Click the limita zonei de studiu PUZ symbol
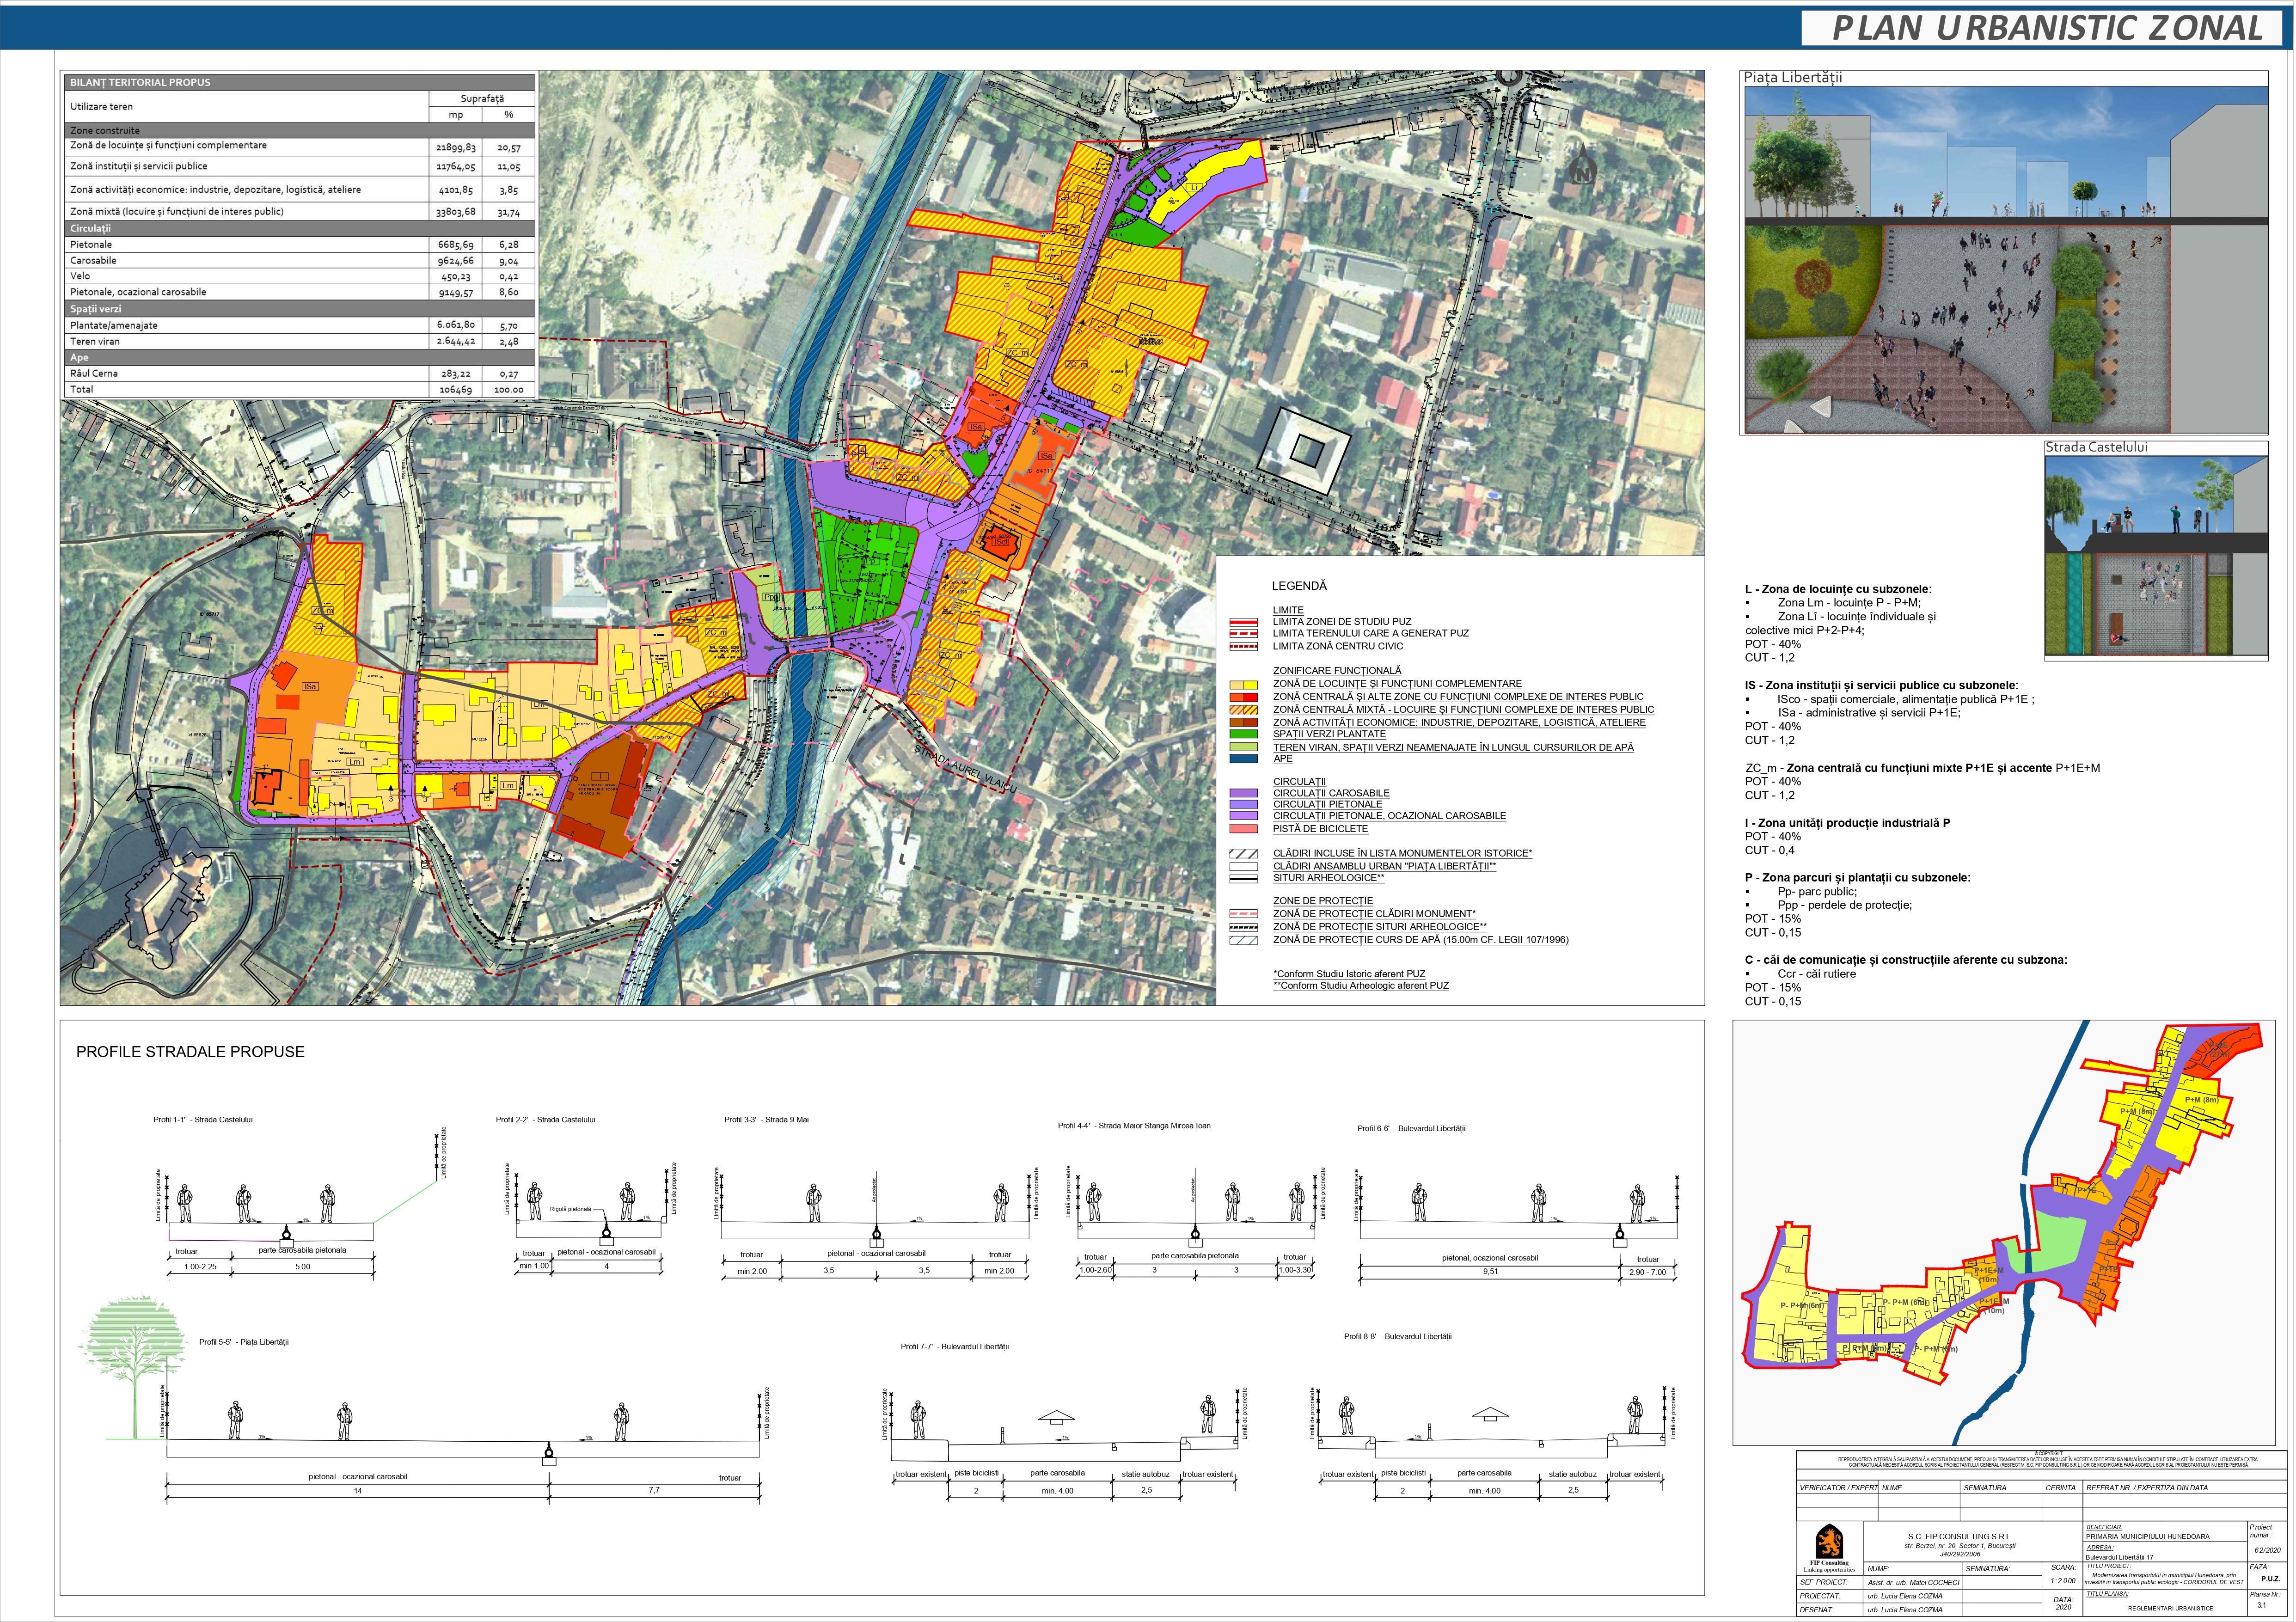 click(x=1243, y=622)
